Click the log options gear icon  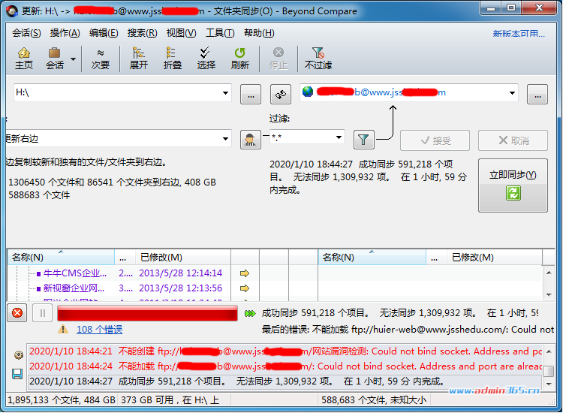click(19, 355)
